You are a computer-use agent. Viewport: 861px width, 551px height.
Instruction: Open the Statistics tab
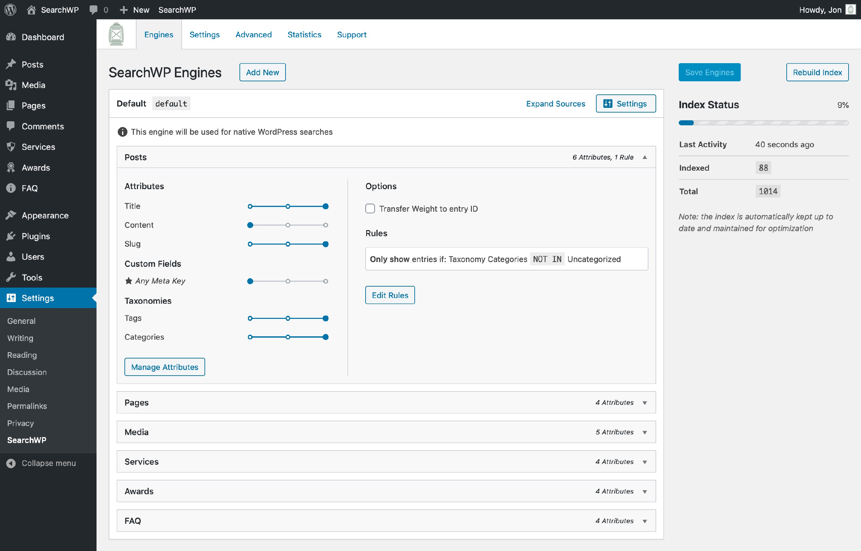pos(304,34)
